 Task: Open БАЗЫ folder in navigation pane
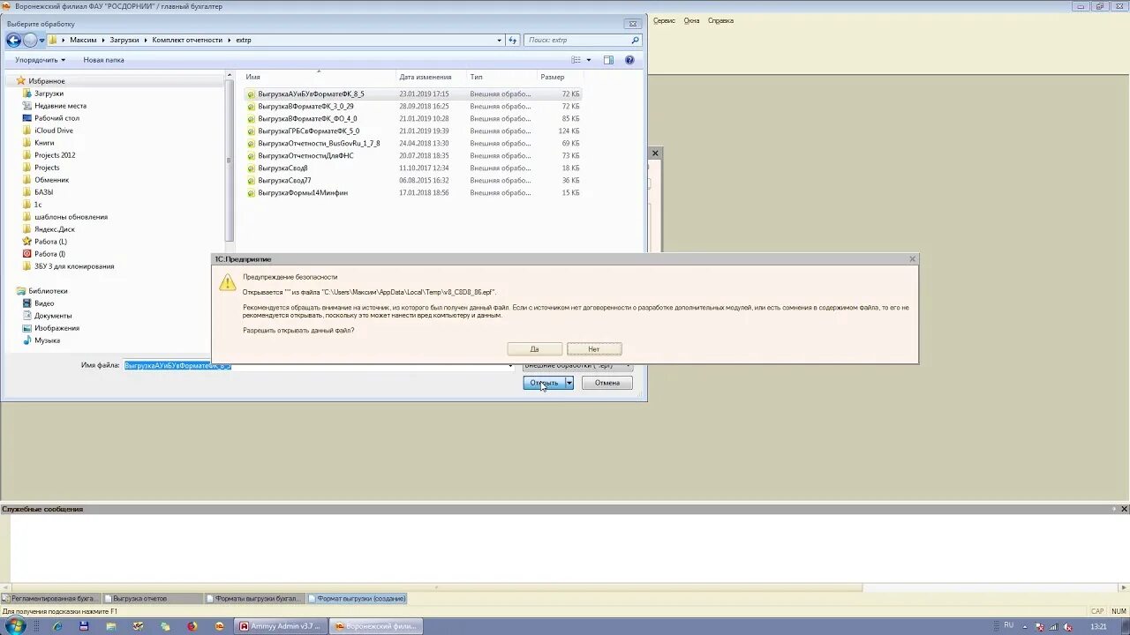(43, 192)
